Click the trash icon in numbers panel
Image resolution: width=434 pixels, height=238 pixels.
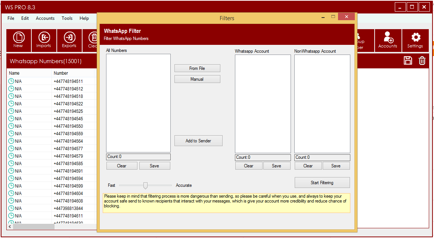(x=422, y=61)
